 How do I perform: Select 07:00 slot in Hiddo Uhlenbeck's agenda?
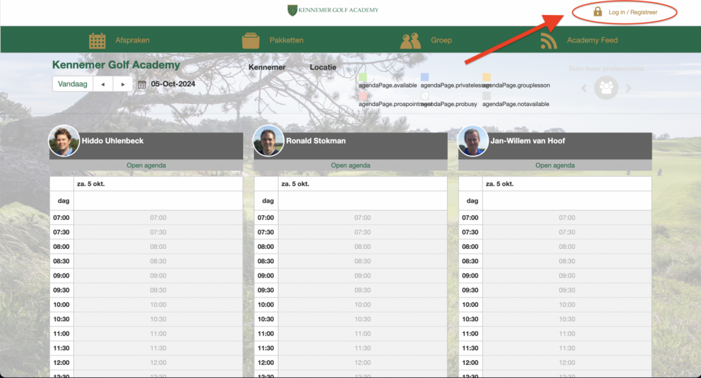pos(158,218)
